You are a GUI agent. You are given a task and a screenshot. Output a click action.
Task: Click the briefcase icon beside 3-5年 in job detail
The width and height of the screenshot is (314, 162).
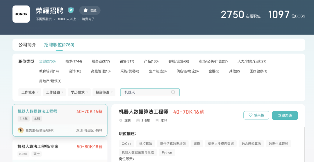tap(138, 121)
